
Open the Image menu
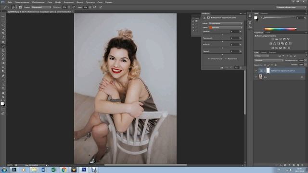click(38, 2)
